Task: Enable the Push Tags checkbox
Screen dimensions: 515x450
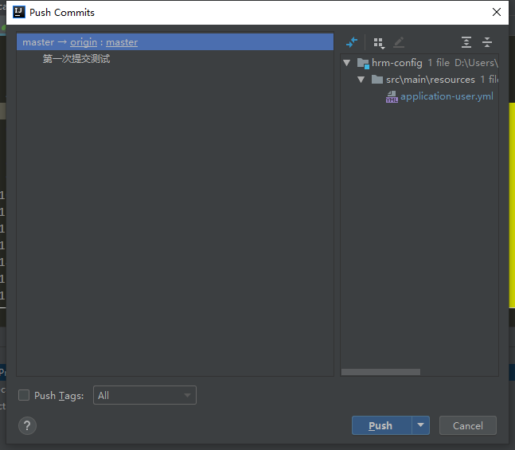Action: pos(24,395)
